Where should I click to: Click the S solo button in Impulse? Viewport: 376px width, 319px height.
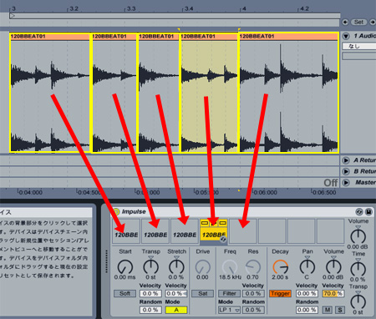(340, 310)
